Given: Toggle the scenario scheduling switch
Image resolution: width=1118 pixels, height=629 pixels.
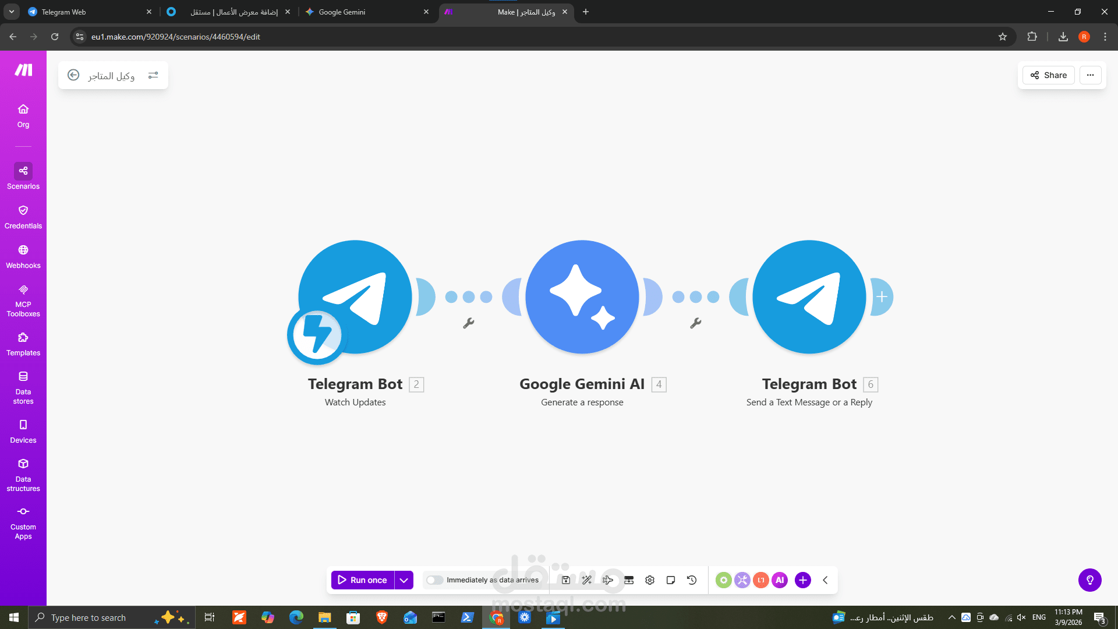Looking at the screenshot, I should tap(434, 580).
